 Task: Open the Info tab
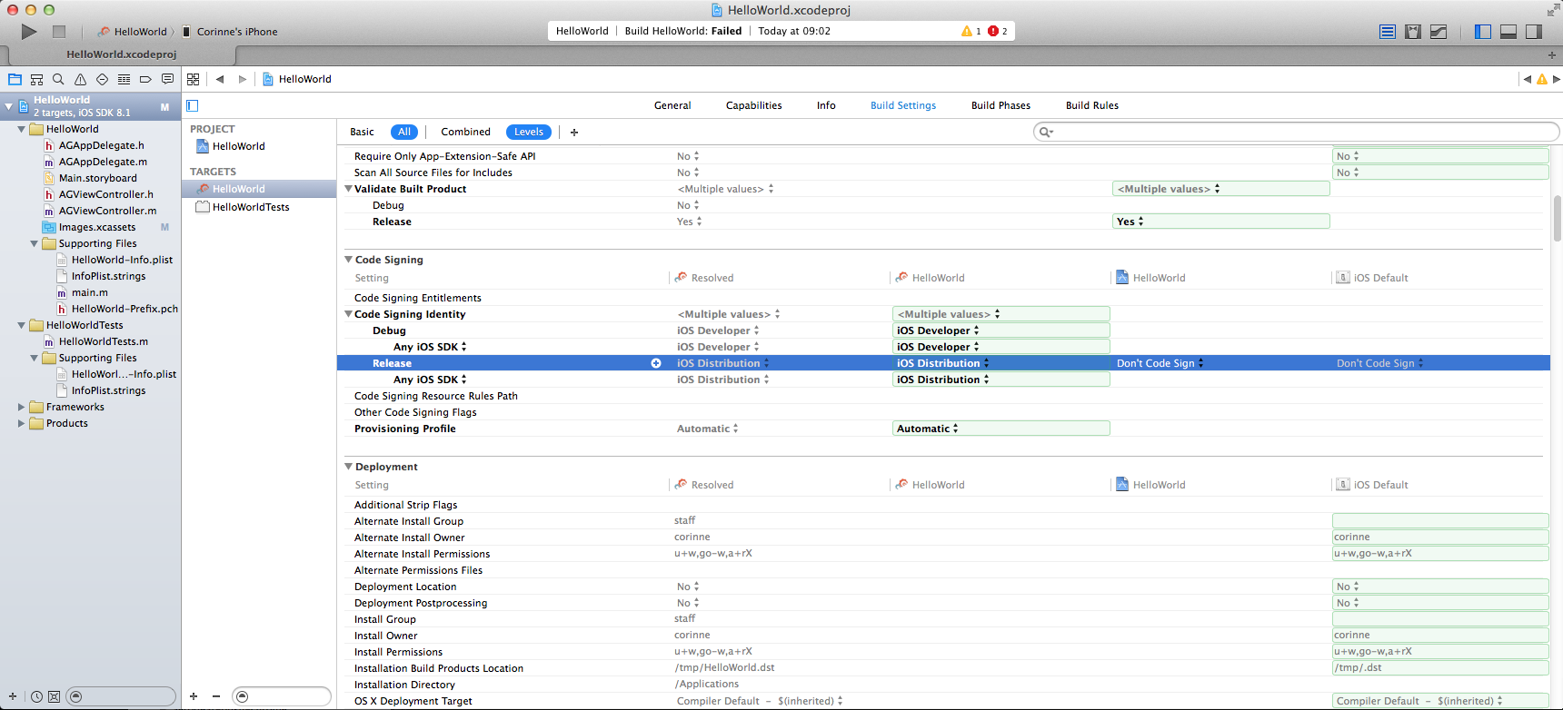tap(826, 105)
